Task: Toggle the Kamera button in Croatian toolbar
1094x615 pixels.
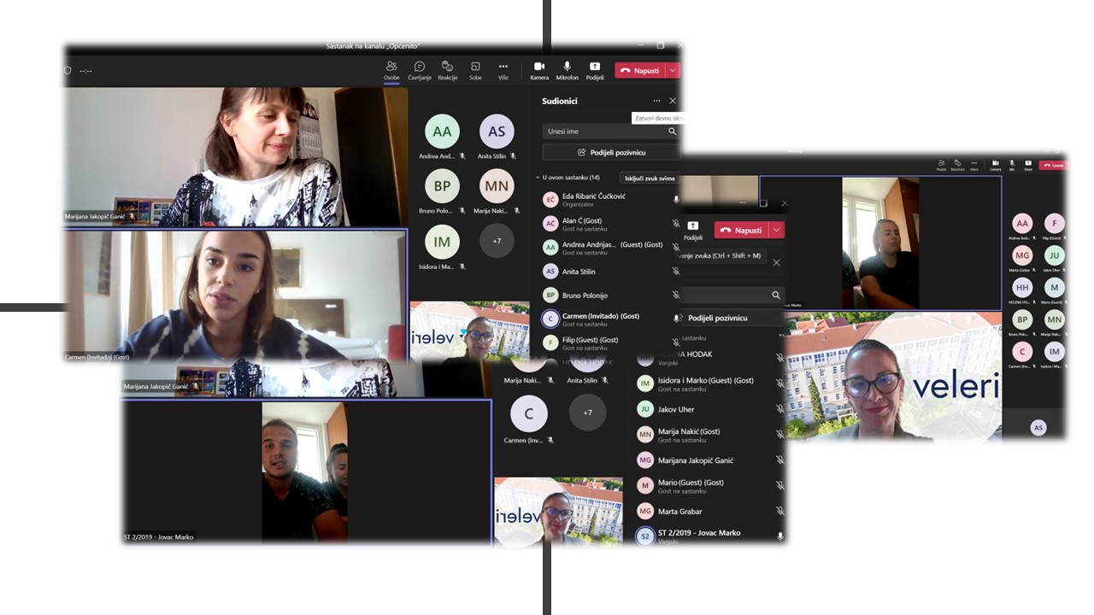Action: pyautogui.click(x=539, y=70)
